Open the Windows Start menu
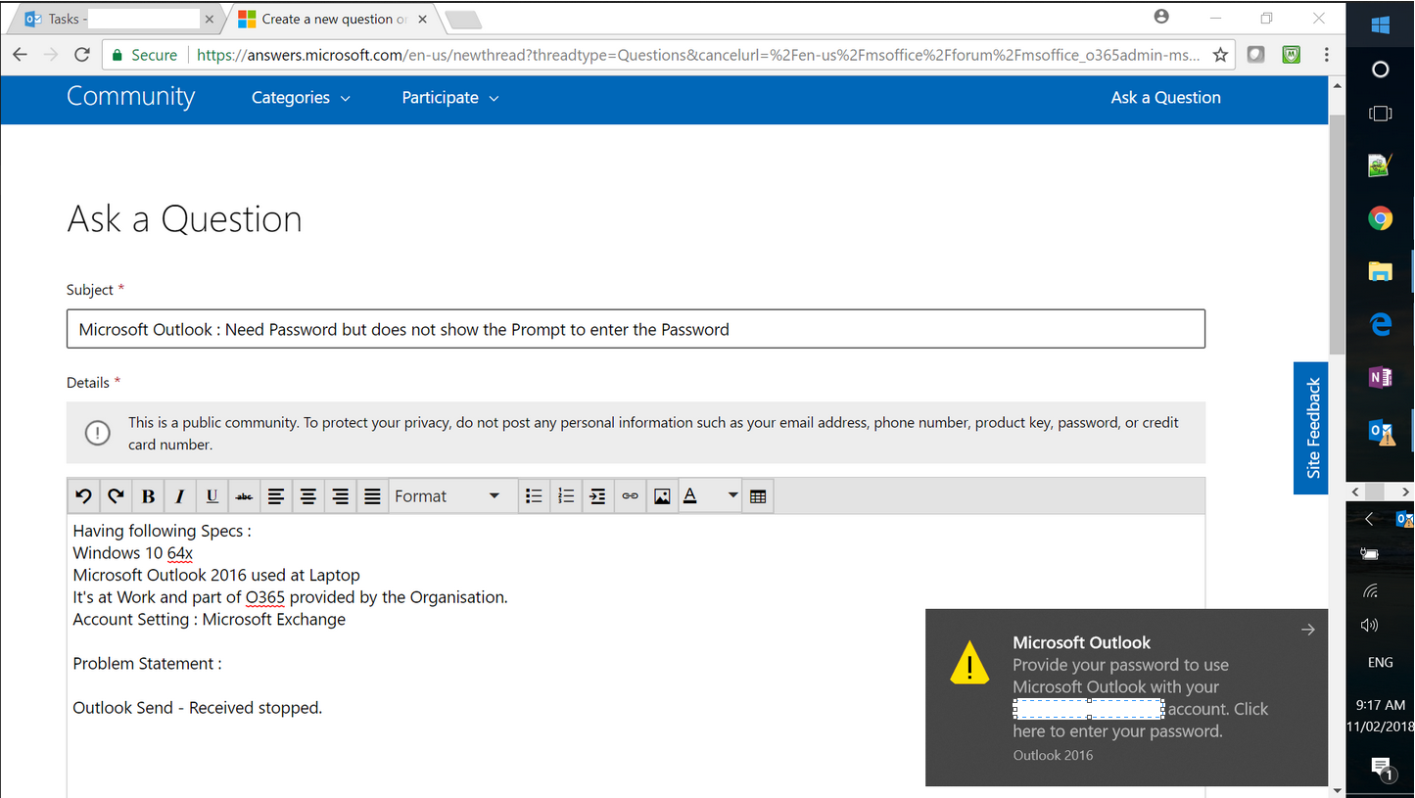1415x798 pixels. tap(1381, 24)
